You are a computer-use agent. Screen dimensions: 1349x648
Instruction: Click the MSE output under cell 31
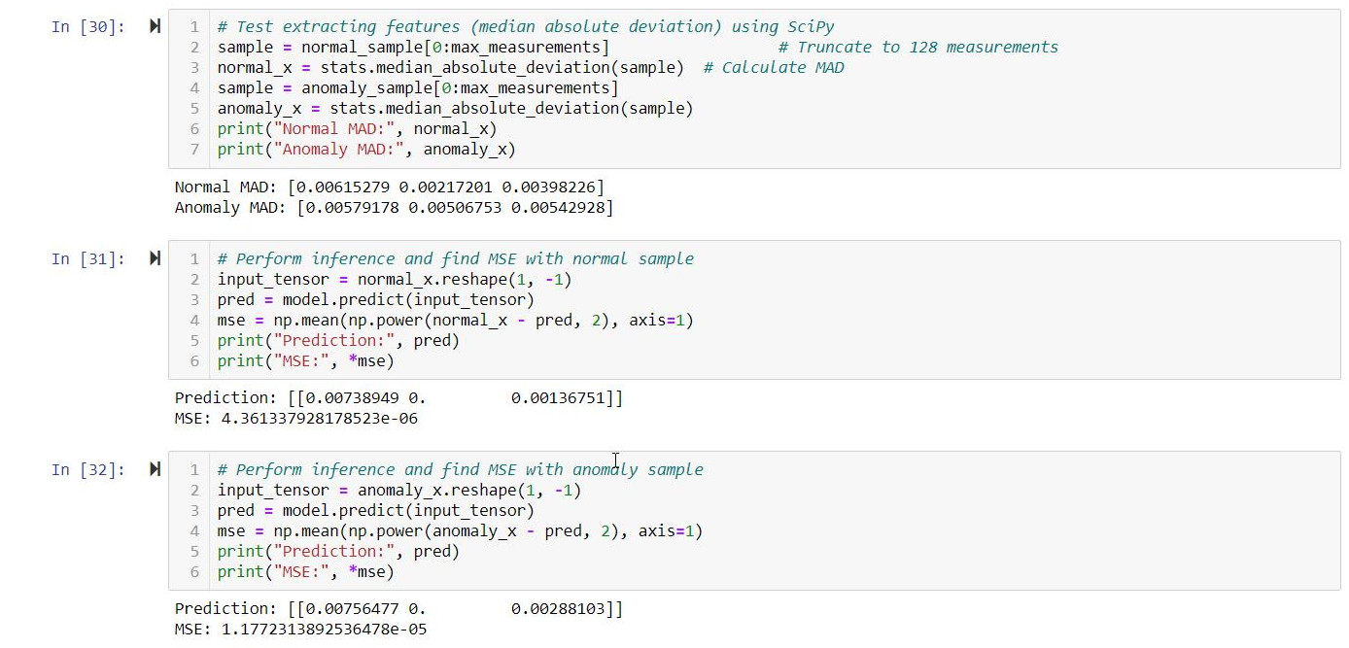pos(292,418)
